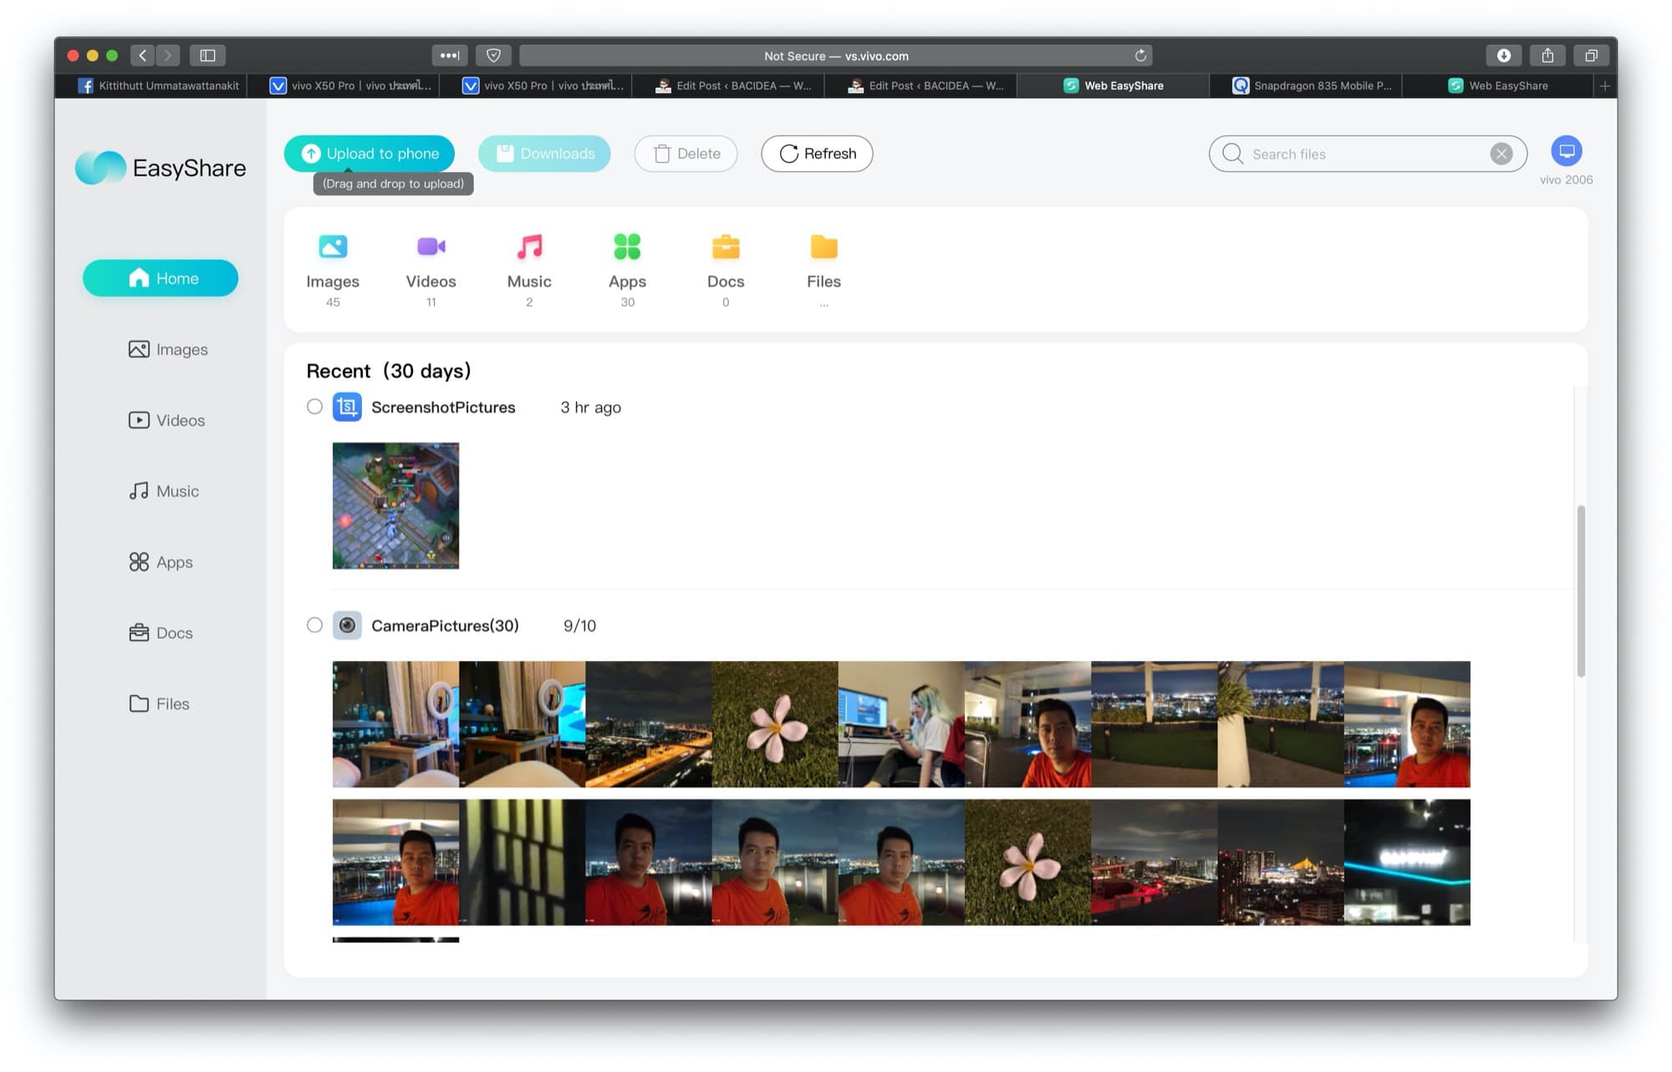The image size is (1672, 1072).
Task: Click the Delete button
Action: 686,154
